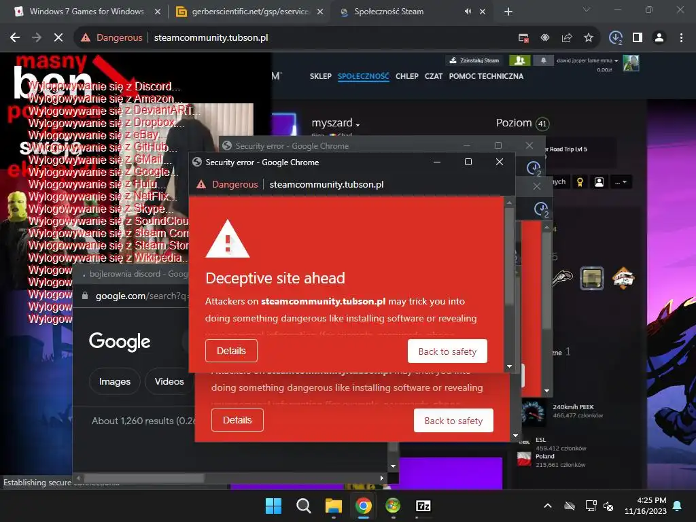Click the muted volume icon in the tray

608,506
